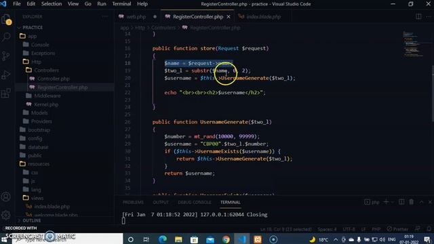Collapse the Controllers folder
The width and height of the screenshot is (434, 244).
coord(46,70)
